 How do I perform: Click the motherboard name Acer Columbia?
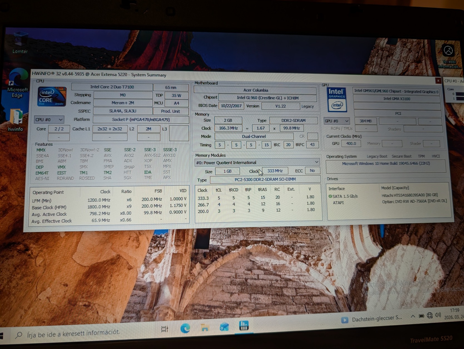tap(255, 90)
